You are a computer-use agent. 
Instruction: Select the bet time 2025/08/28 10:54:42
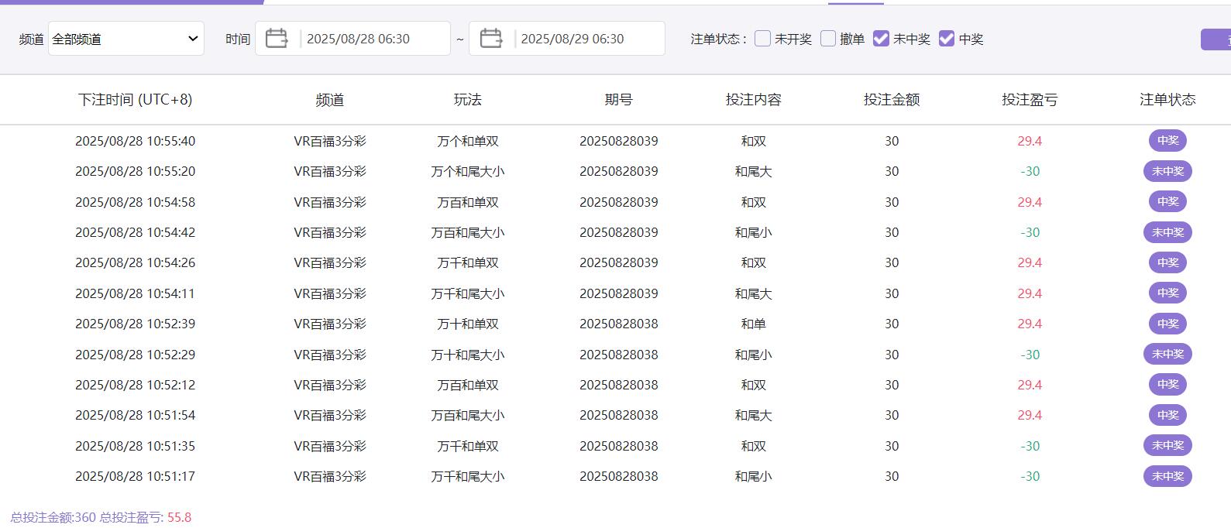point(135,232)
